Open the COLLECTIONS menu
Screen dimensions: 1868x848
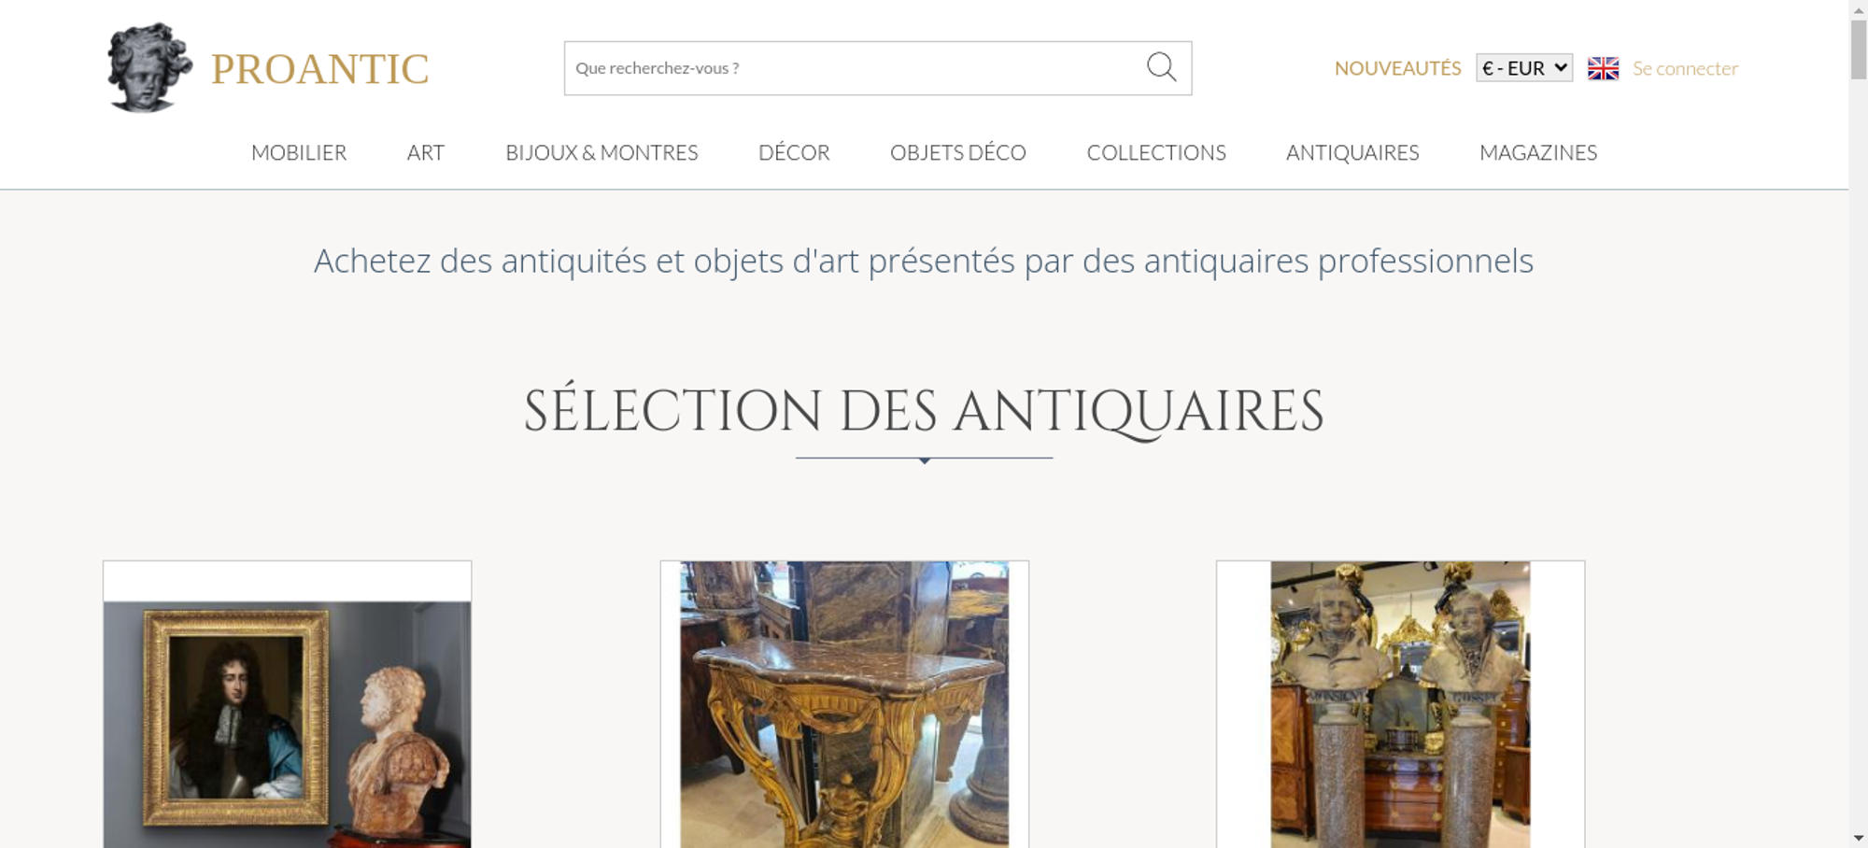(x=1156, y=152)
